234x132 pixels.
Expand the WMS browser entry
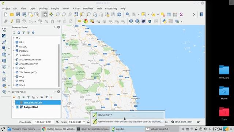14,85
